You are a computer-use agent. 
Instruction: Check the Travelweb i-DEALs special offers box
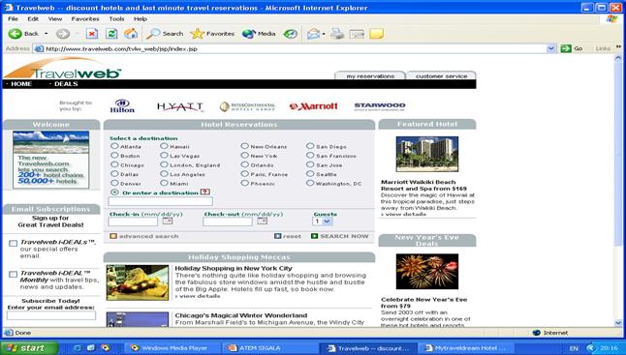coord(14,243)
